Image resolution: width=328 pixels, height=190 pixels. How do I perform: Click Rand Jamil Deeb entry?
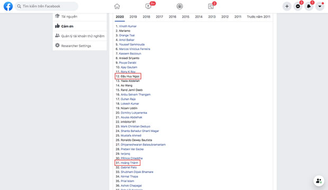tap(132, 90)
